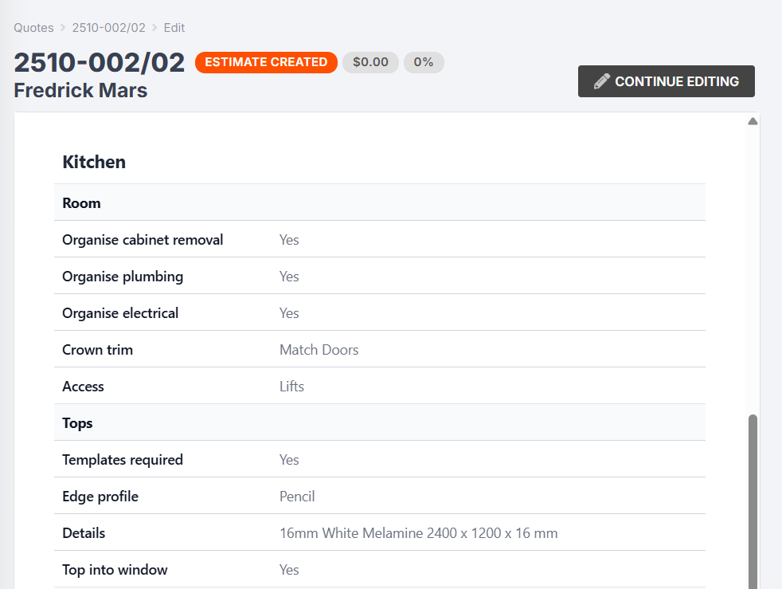Select Yes value for Organise electrical
Viewport: 782px width, 589px height.
coord(289,313)
